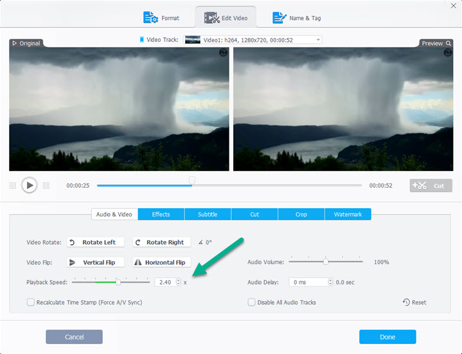Step to previous frame grid icon

click(13, 185)
